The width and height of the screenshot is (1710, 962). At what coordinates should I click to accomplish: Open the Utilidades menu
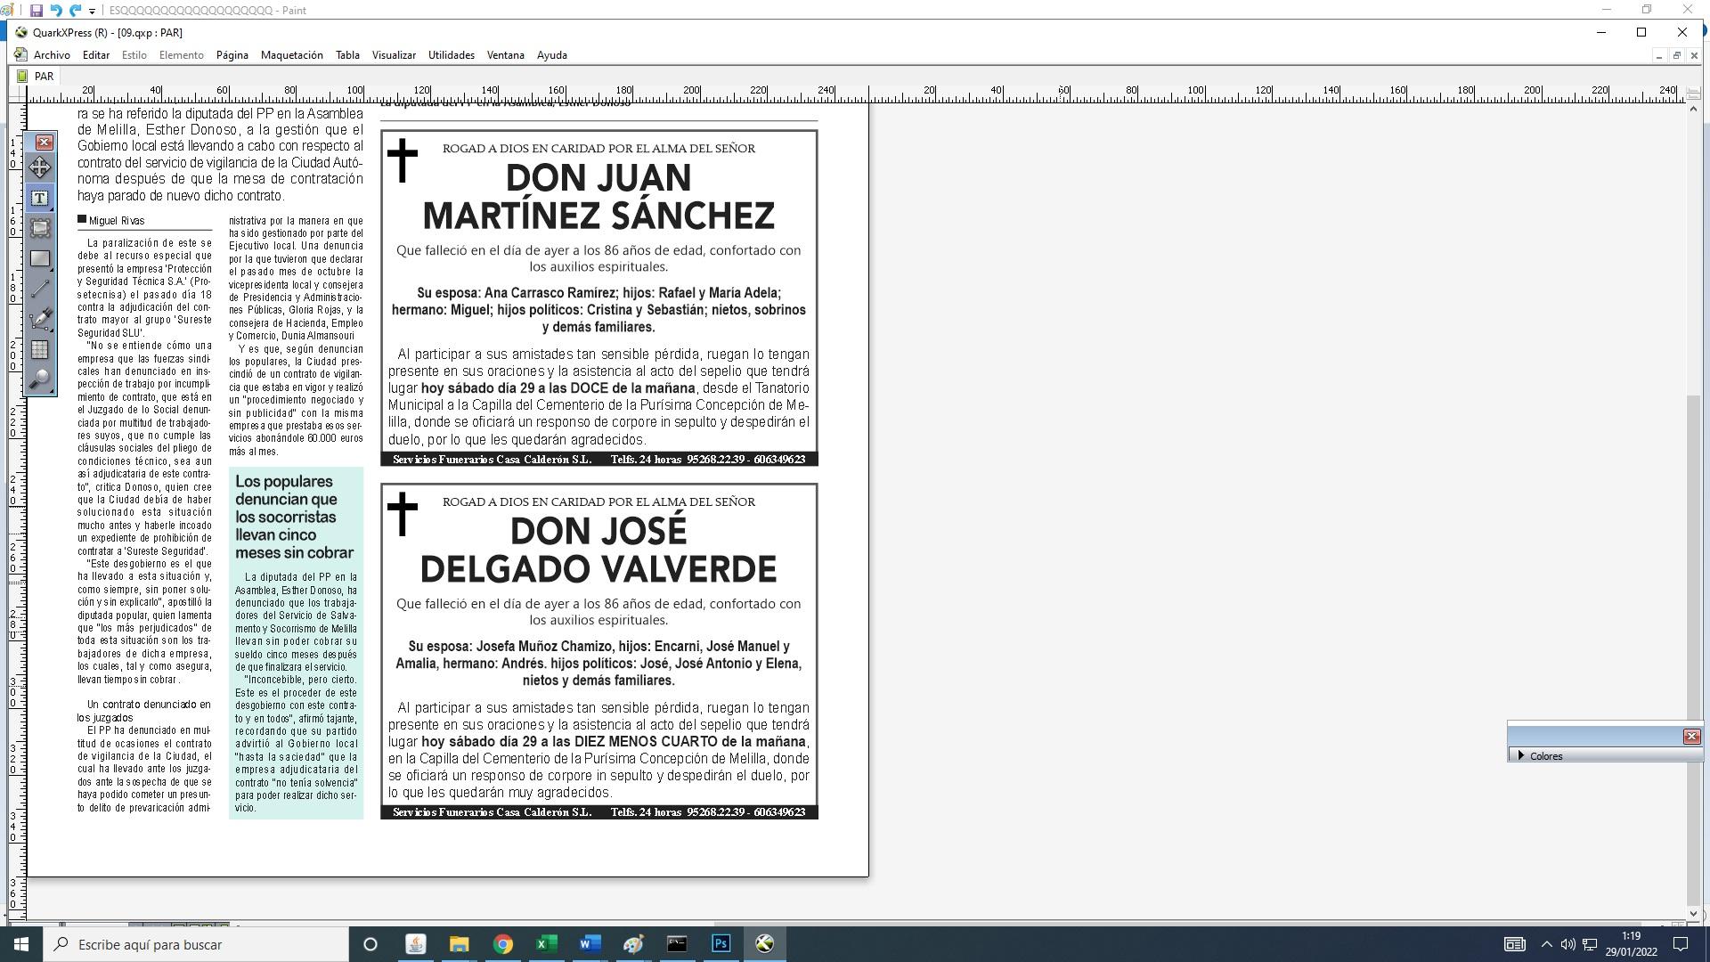point(451,55)
